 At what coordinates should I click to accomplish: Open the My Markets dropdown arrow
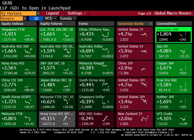38,13
